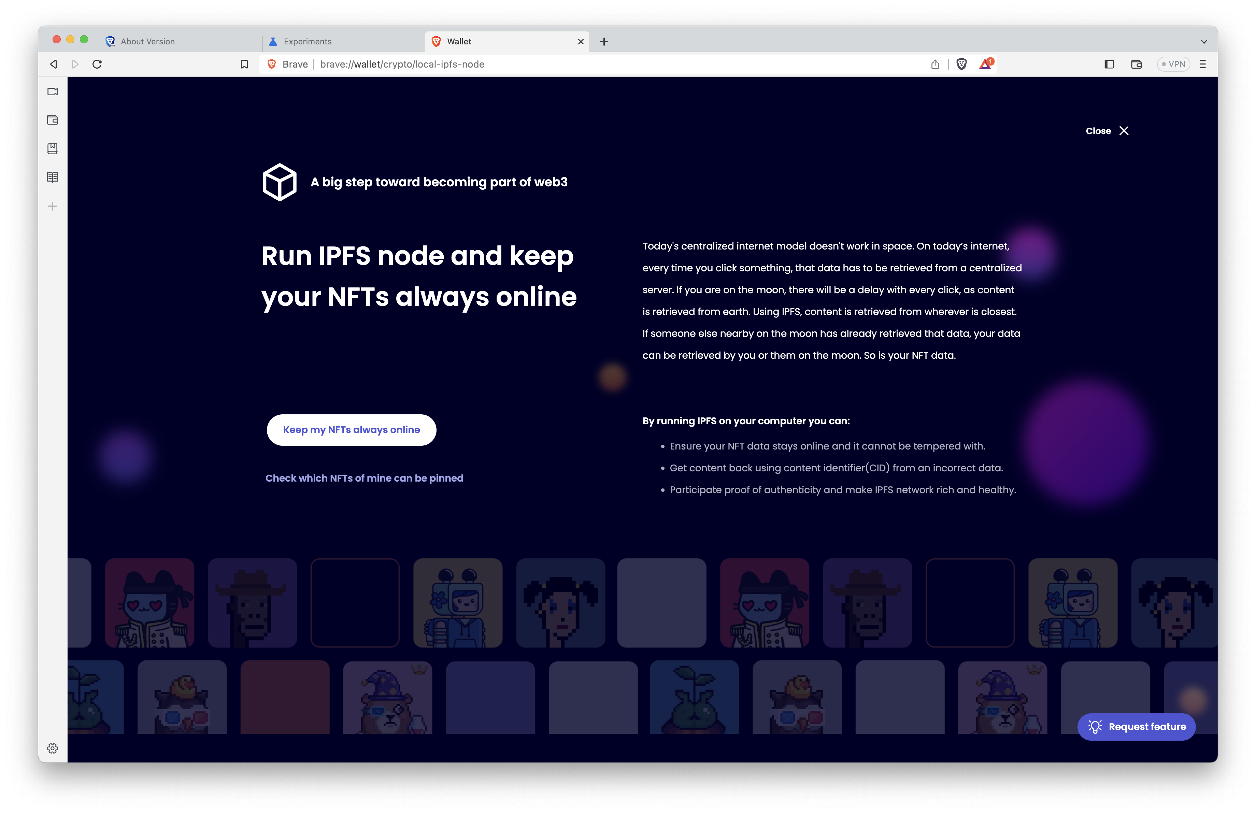Open the Wallet panel in the sidebar
Screen dimensions: 1256x813
[x=52, y=120]
